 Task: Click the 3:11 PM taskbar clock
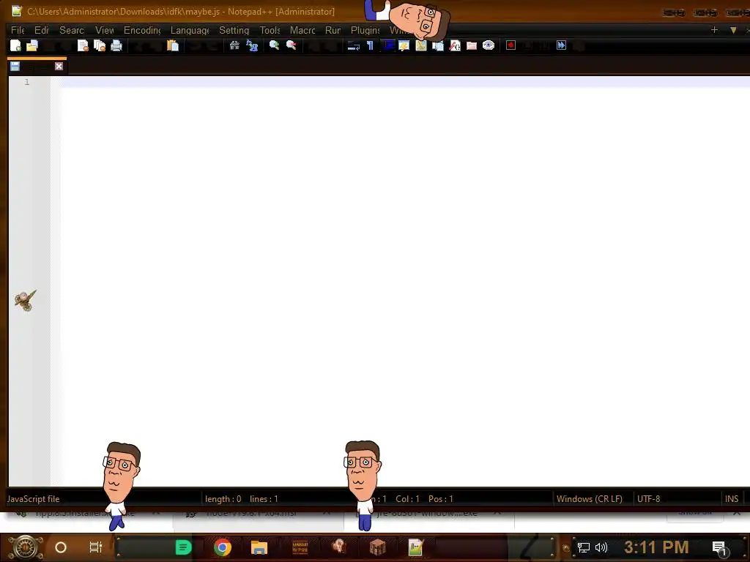pos(656,547)
